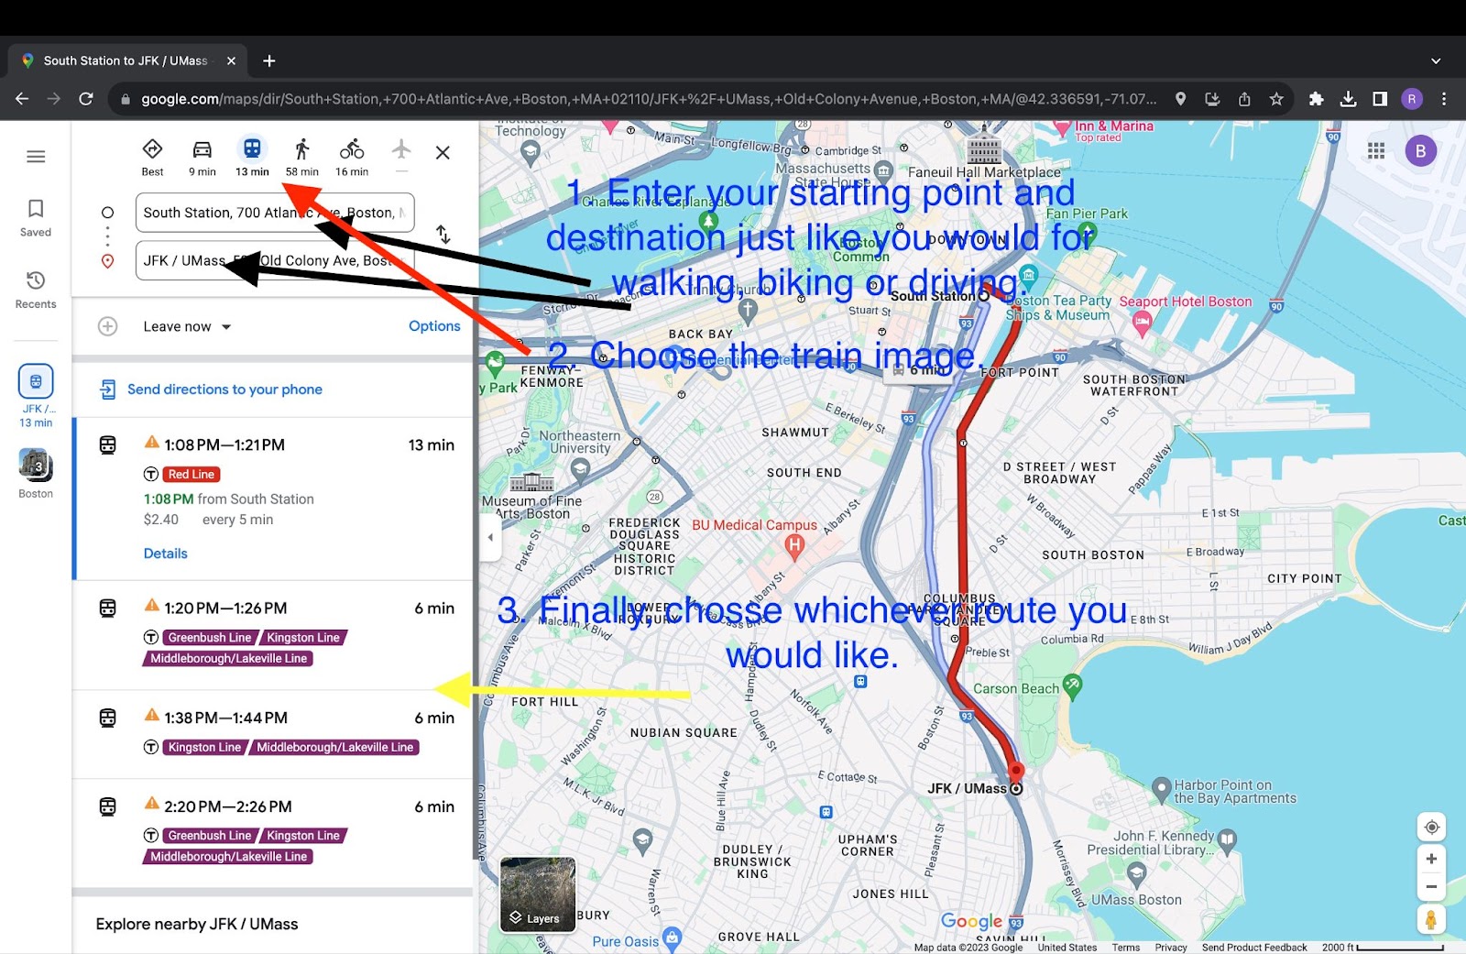Open the map Layers thumbnail
Image resolution: width=1466 pixels, height=954 pixels.
click(x=538, y=894)
